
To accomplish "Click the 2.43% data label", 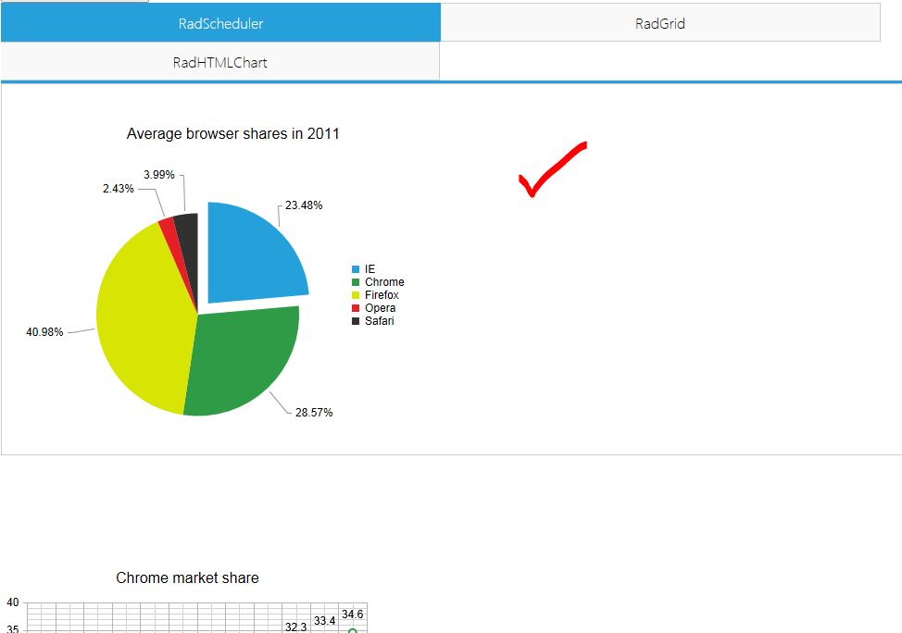I will click(118, 189).
